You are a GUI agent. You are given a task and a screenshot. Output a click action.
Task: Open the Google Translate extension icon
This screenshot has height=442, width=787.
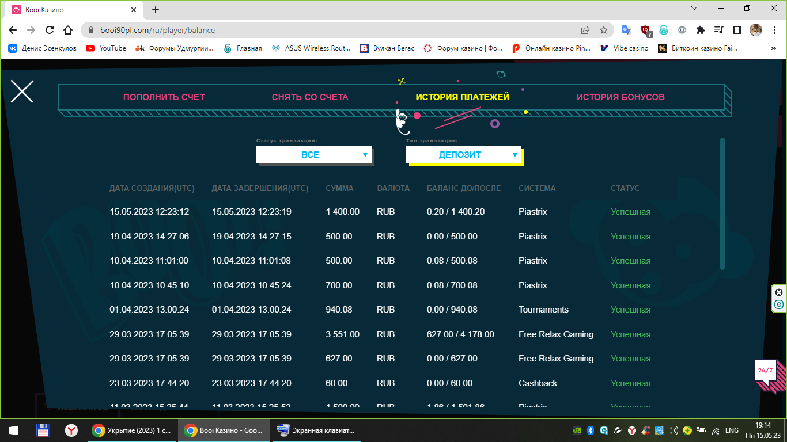627,30
